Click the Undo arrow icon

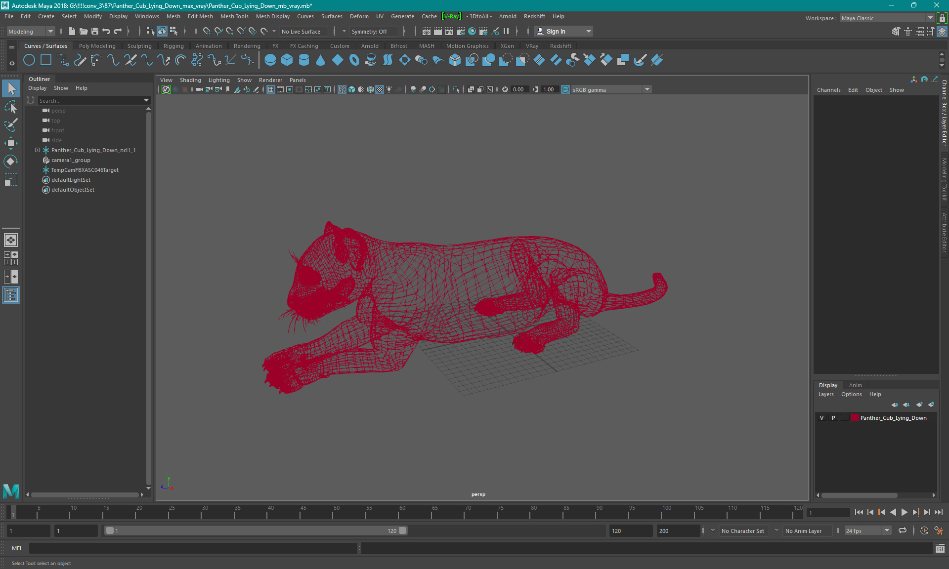pyautogui.click(x=106, y=31)
